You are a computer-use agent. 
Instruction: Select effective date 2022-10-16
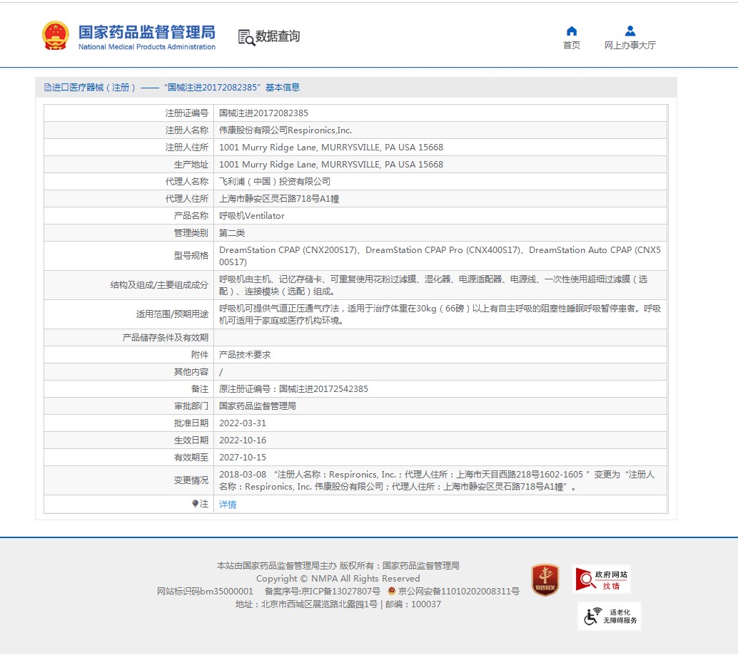click(x=243, y=440)
